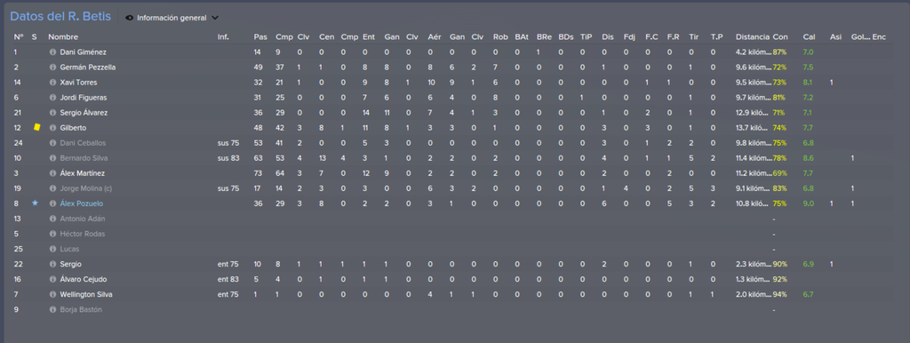
Task: Open Álex Pozuelo player profile
Action: pos(82,203)
